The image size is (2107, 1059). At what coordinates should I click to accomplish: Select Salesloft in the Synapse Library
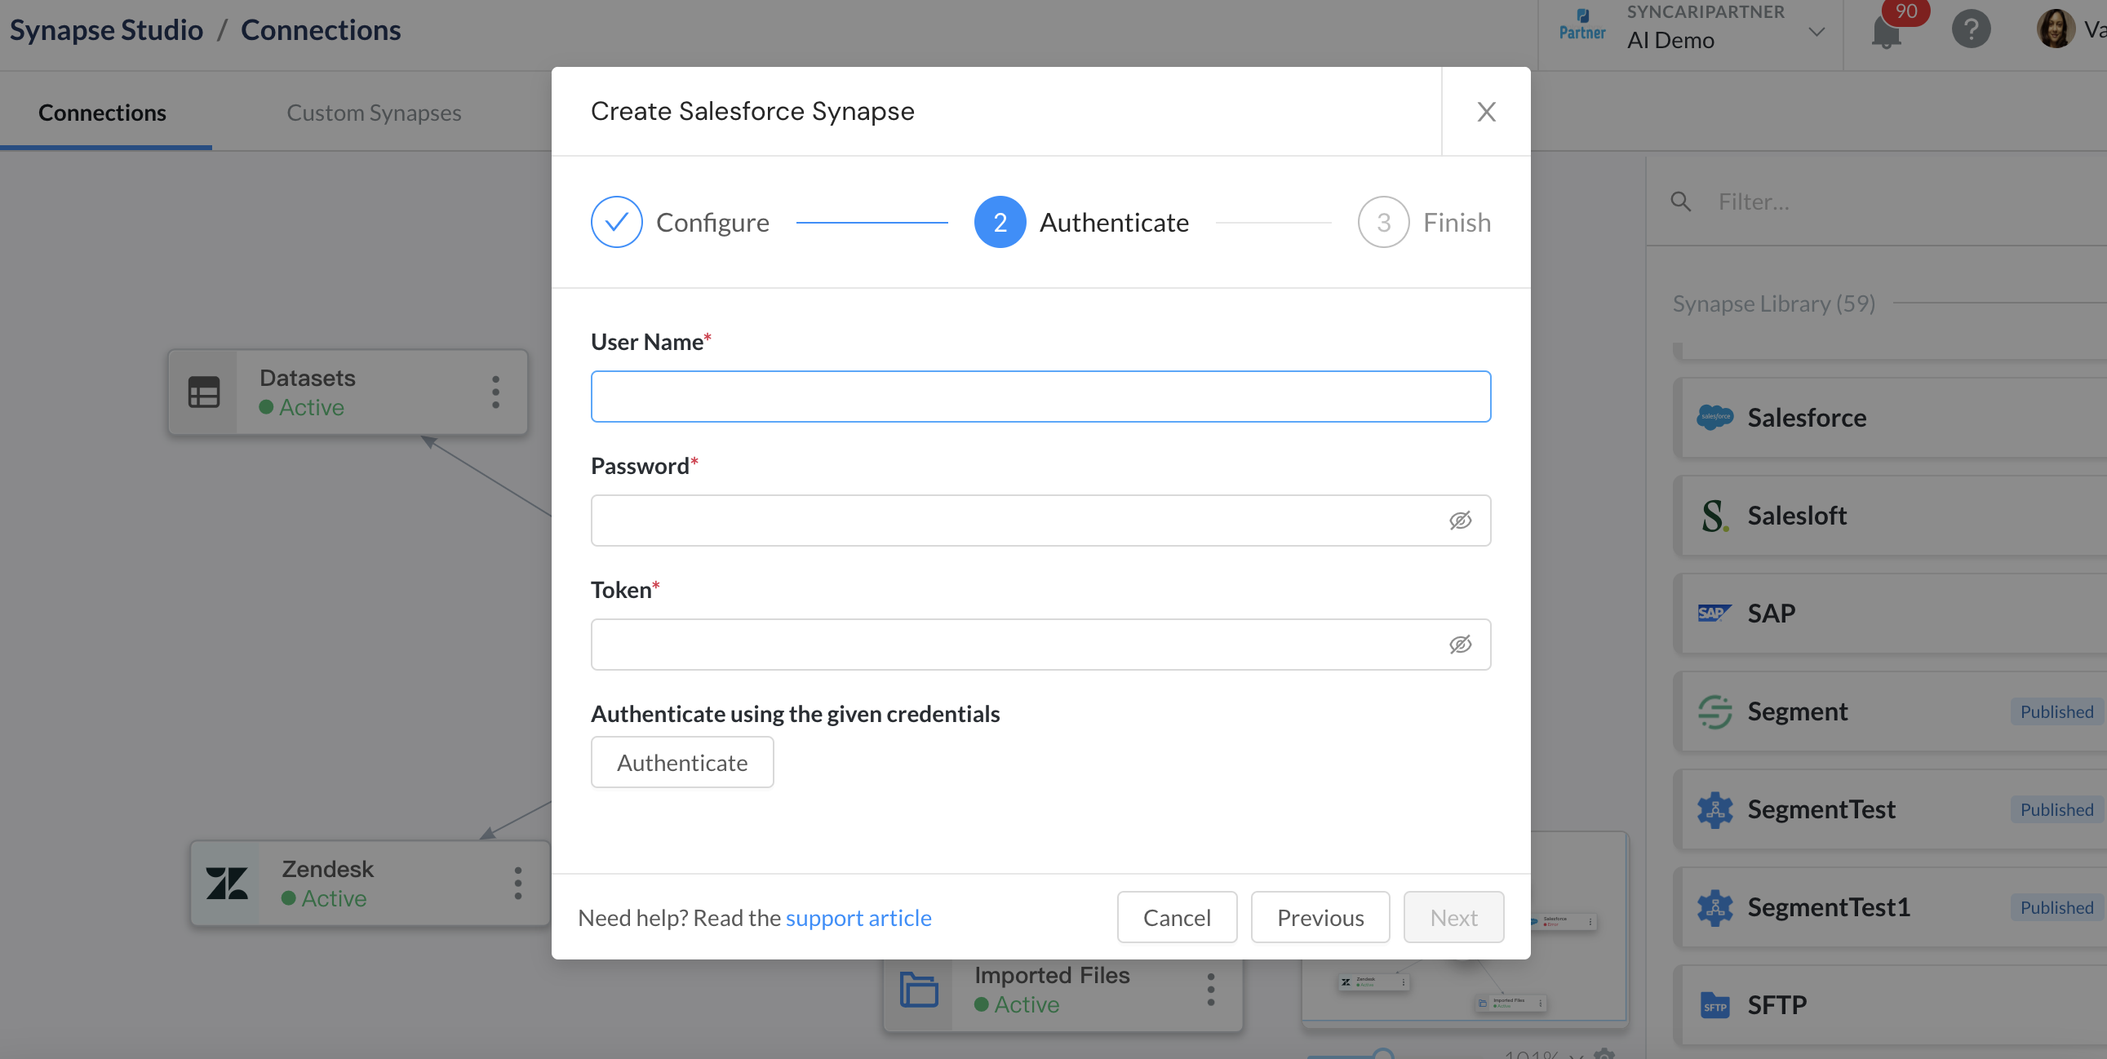[x=1889, y=515]
